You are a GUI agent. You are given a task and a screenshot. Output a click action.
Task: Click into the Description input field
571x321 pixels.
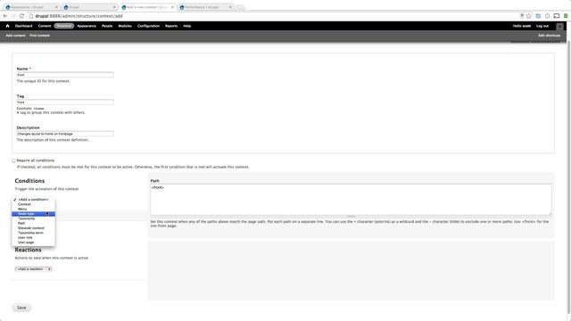[65, 134]
